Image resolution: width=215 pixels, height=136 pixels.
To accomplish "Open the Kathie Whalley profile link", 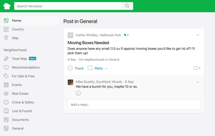I will pos(86,35).
